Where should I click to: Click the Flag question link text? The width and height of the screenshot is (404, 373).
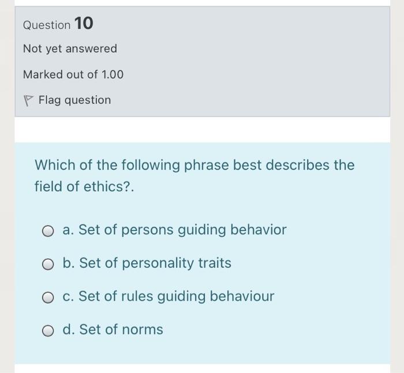pyautogui.click(x=74, y=100)
